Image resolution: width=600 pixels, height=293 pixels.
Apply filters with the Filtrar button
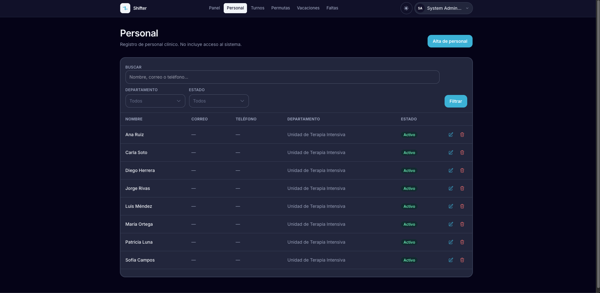456,101
